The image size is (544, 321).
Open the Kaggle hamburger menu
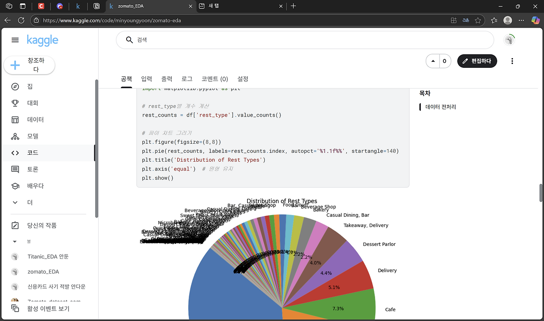(x=15, y=40)
